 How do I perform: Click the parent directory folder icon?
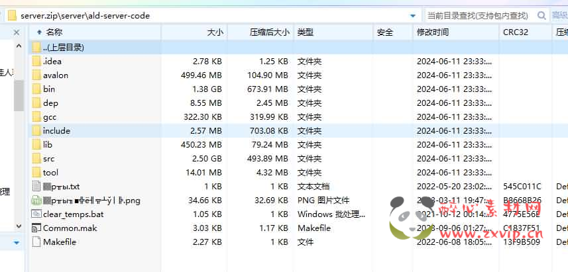coord(36,48)
